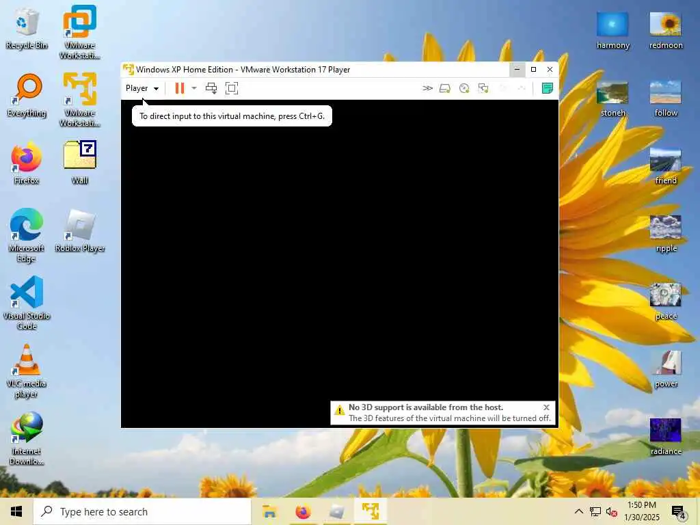Open the clock showing 1:50 PM
The image size is (700, 525).
pyautogui.click(x=641, y=511)
